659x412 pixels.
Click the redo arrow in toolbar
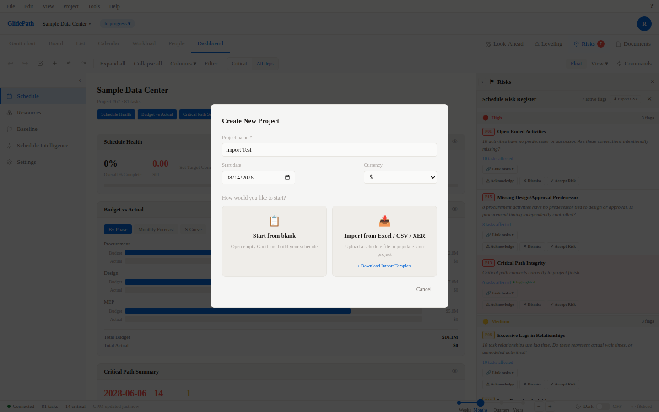click(25, 64)
